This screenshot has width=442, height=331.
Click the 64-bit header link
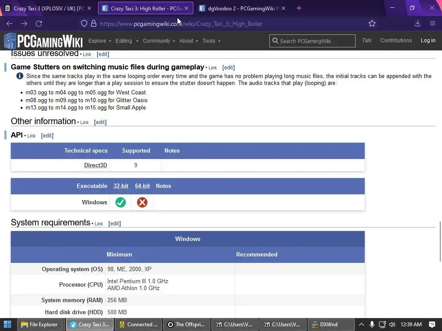142,186
